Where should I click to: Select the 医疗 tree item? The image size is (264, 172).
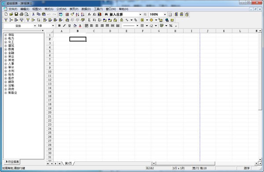(x=11, y=79)
